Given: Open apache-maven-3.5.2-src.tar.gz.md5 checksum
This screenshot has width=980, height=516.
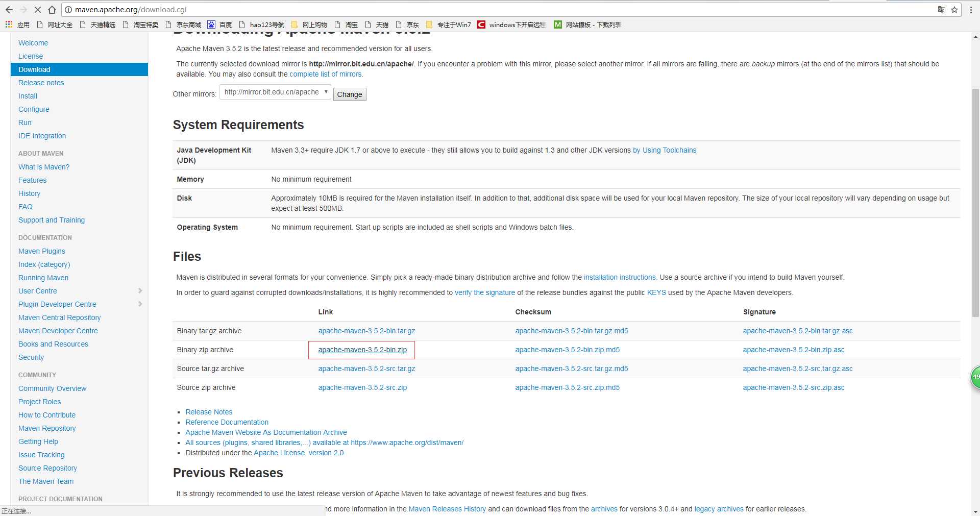Looking at the screenshot, I should (572, 368).
